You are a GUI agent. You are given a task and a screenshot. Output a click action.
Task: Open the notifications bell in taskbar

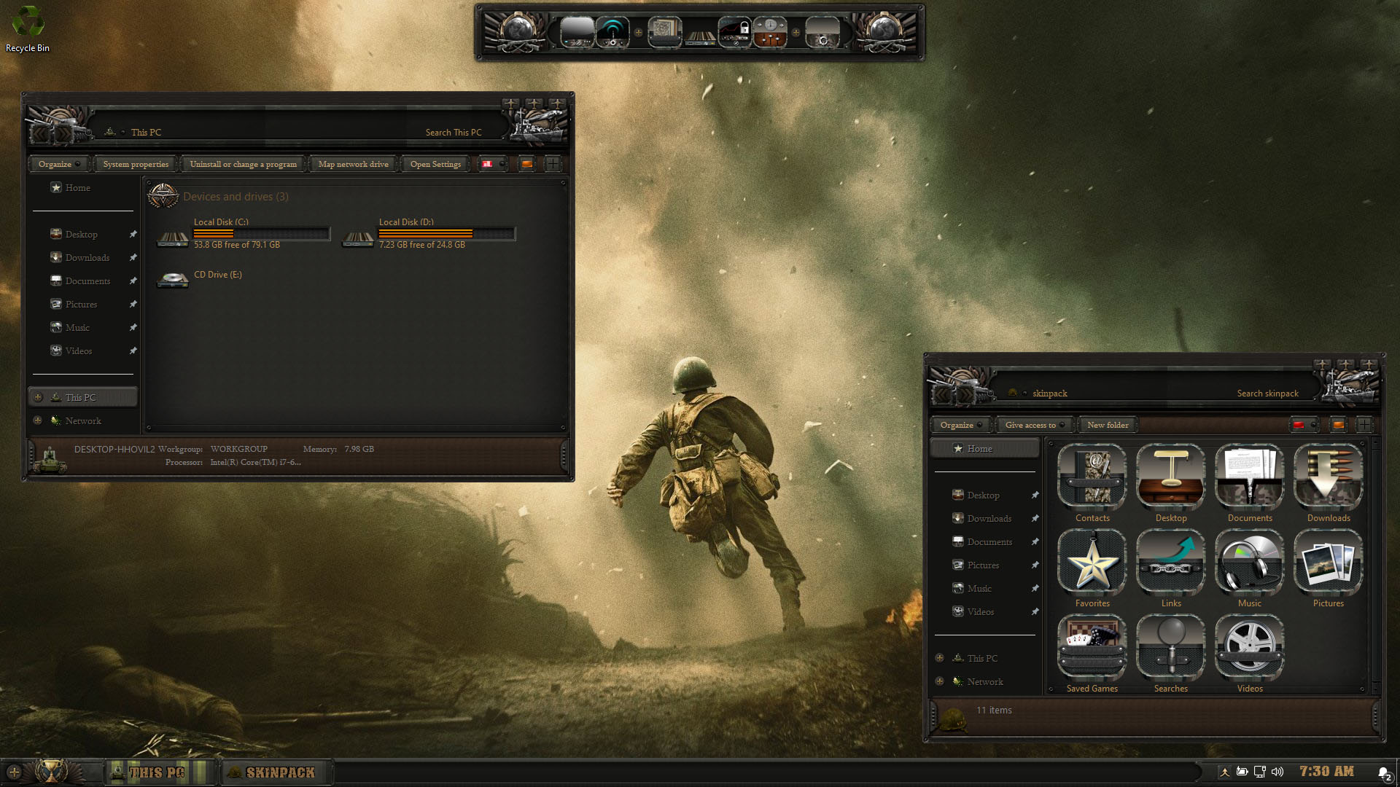(1383, 772)
